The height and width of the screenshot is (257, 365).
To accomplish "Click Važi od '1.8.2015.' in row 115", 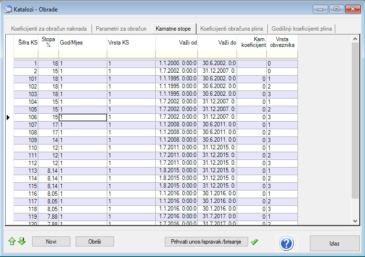I will 177,186.
